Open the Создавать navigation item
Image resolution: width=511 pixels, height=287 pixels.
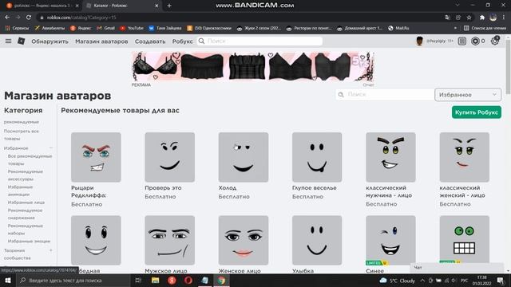150,41
